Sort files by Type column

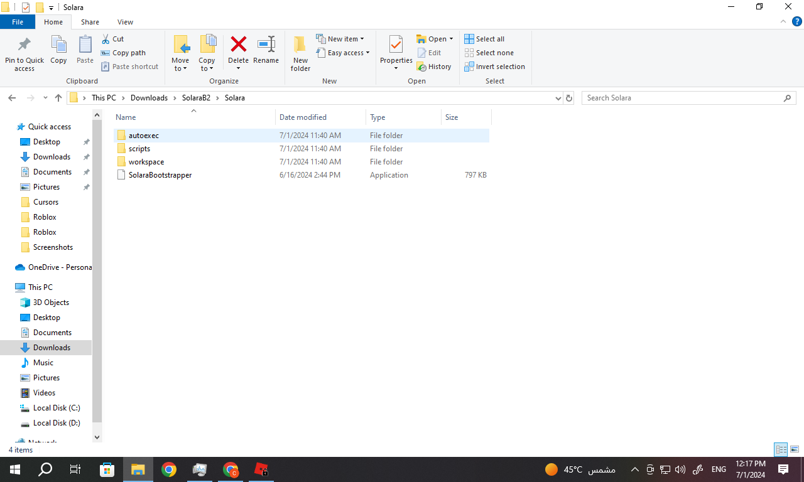tap(403, 117)
